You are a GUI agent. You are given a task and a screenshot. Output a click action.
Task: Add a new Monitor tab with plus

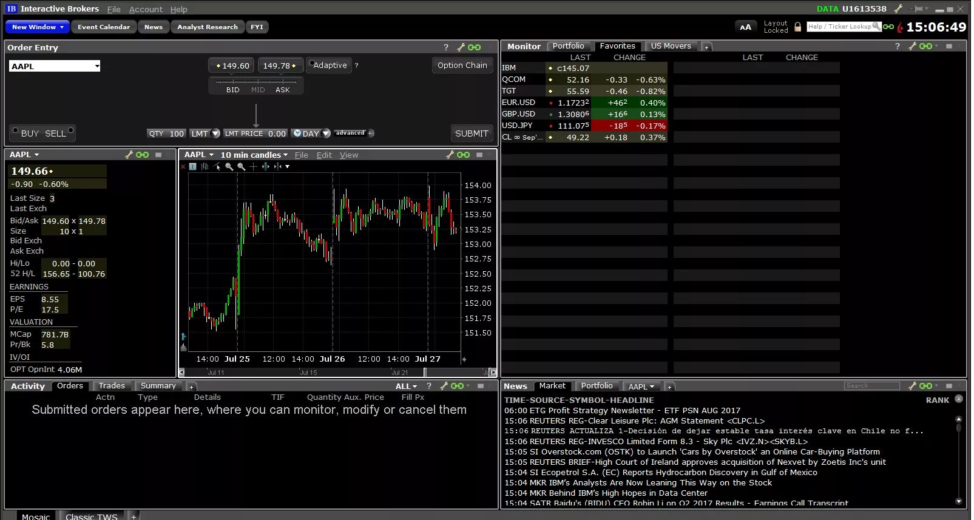click(706, 47)
